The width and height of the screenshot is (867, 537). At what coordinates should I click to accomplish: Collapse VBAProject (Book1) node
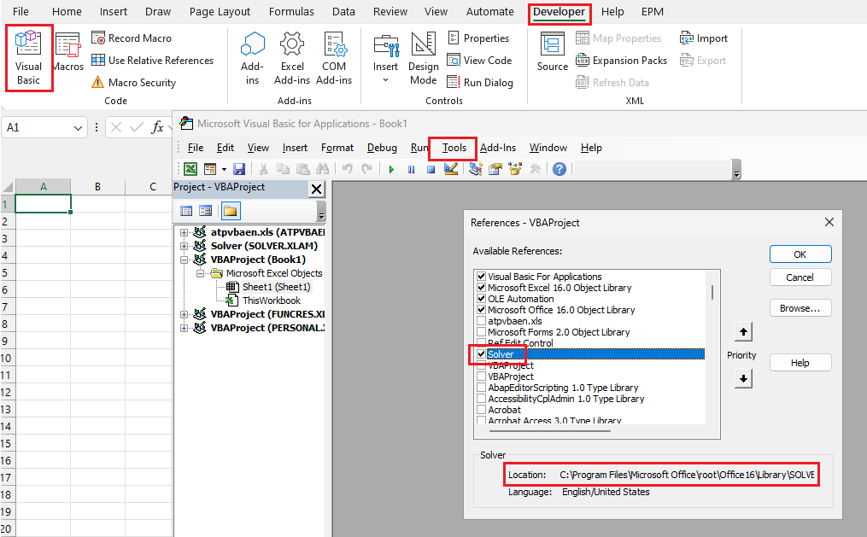pos(185,260)
